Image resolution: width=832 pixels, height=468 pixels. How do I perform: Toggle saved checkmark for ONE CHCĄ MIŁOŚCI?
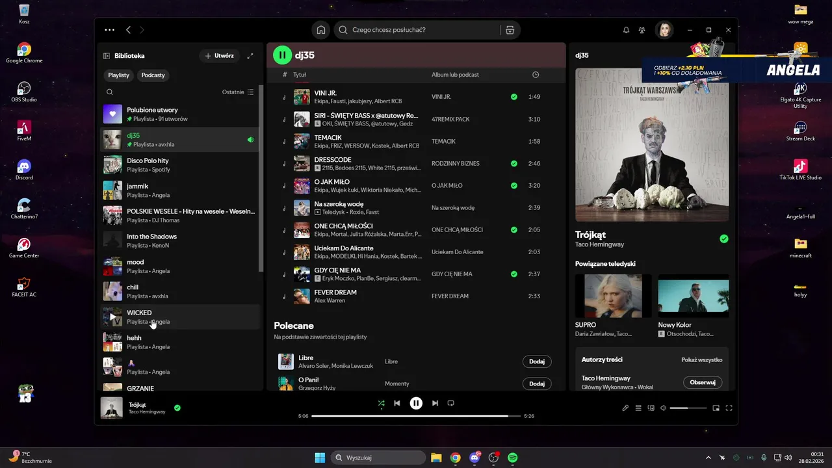pos(514,229)
